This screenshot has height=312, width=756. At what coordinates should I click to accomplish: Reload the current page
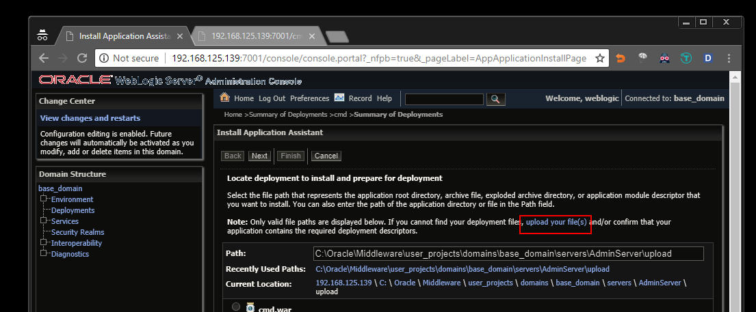(82, 58)
